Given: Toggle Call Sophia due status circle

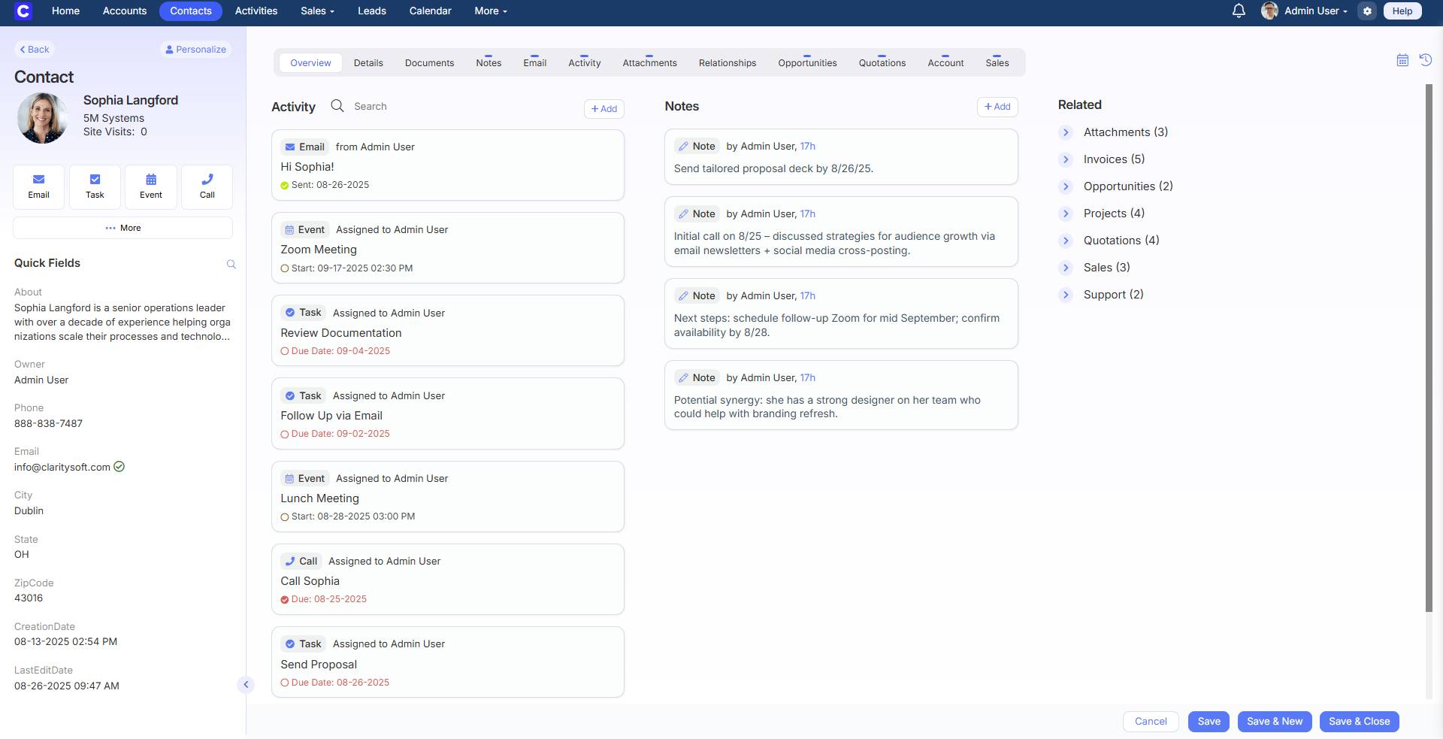Looking at the screenshot, I should 285,600.
